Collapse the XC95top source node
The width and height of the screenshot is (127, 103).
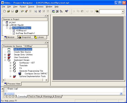coord(7,28)
